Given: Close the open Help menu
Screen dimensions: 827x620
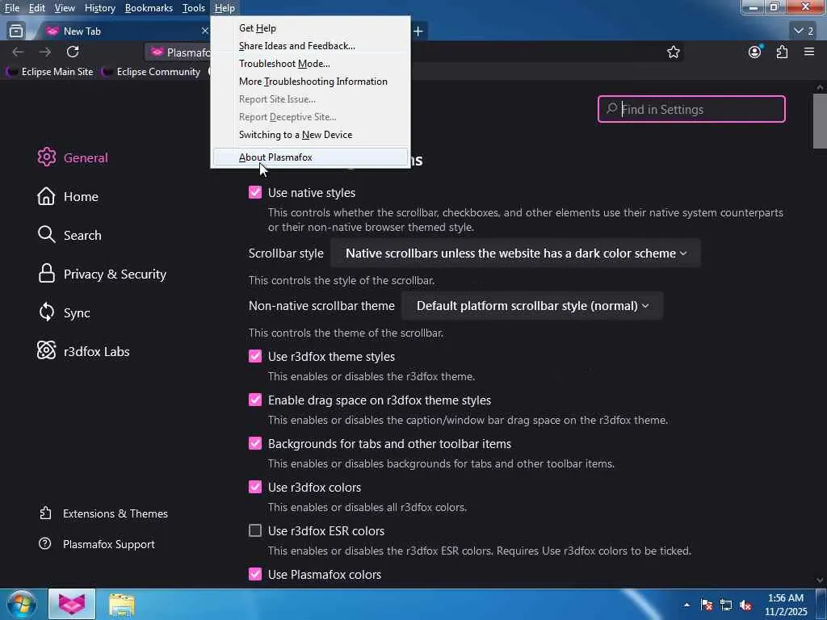Looking at the screenshot, I should tap(225, 8).
